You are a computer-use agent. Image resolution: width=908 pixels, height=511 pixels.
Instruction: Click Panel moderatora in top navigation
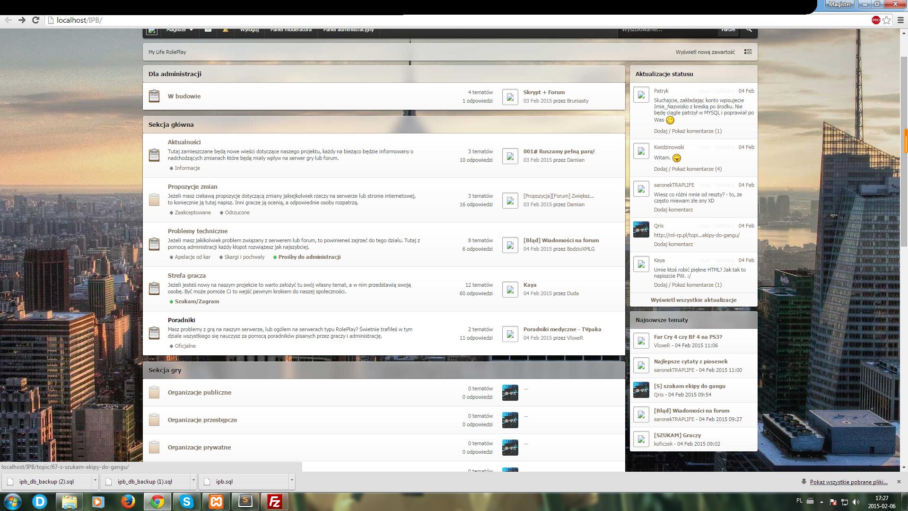click(291, 30)
